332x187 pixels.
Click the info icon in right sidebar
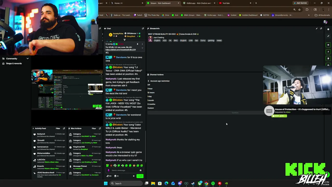[328, 29]
